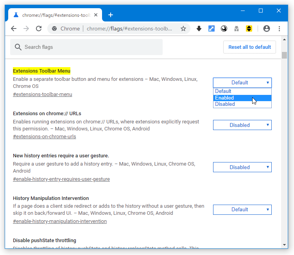Choose Disabled in the open dropdown list

click(x=242, y=104)
